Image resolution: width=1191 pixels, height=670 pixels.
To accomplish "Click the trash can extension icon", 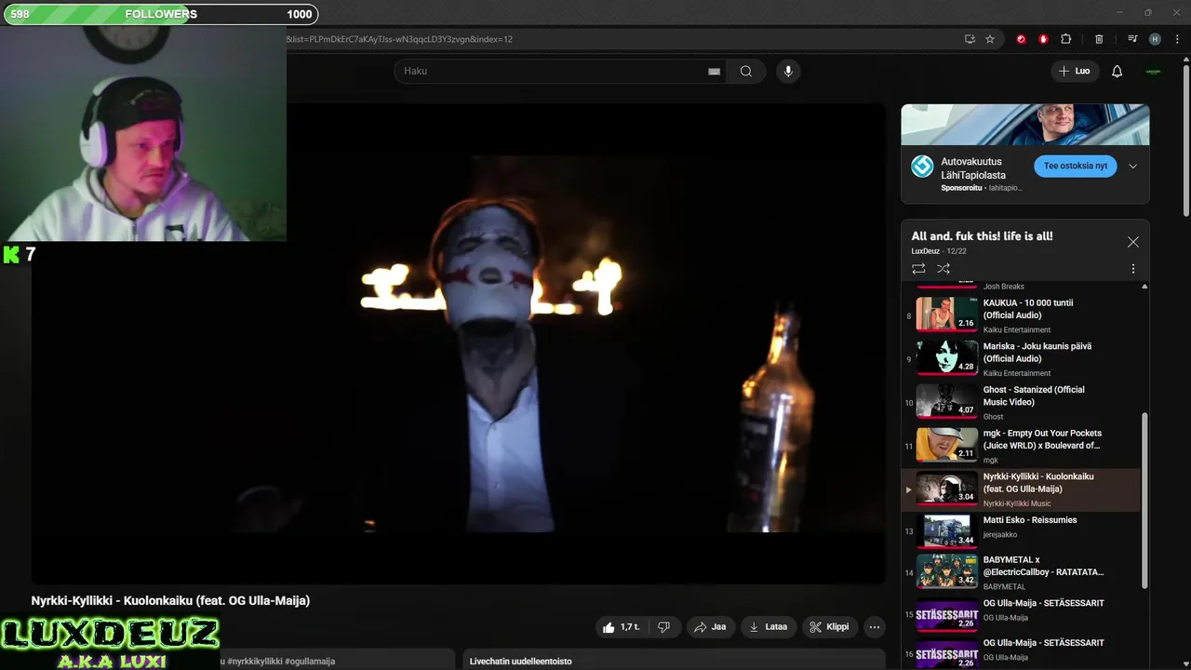I will pos(1099,39).
